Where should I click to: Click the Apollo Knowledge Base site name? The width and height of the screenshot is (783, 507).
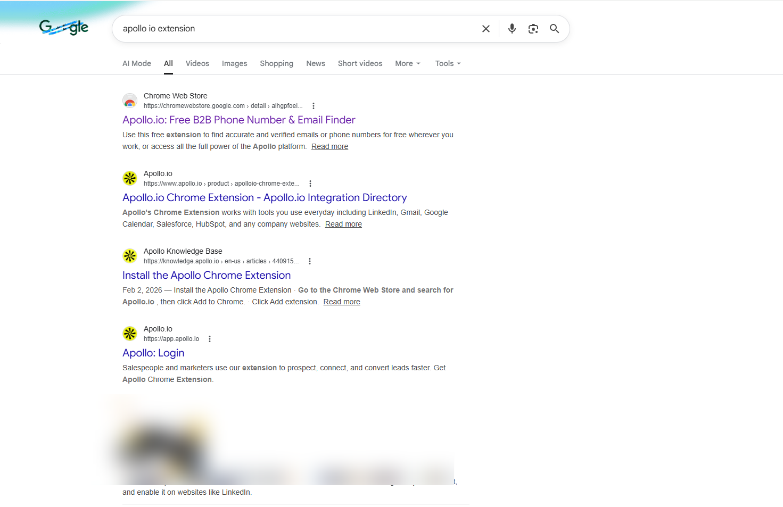pos(183,251)
